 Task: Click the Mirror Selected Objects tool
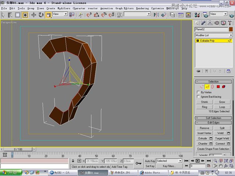(x=156, y=15)
